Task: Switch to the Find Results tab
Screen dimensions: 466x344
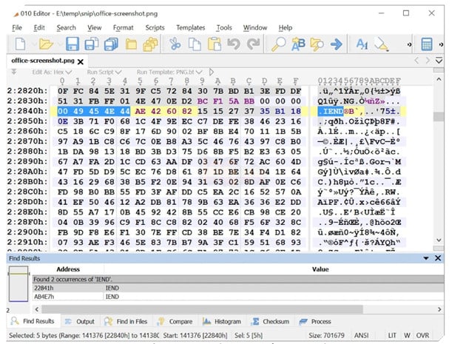Action: 33,321
